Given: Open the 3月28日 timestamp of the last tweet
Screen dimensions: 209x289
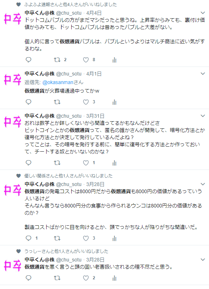Looking at the screenshot, I should pyautogui.click(x=95, y=260).
